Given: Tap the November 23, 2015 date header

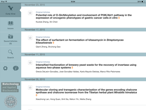Looking at the screenshot, I should point(84,5).
